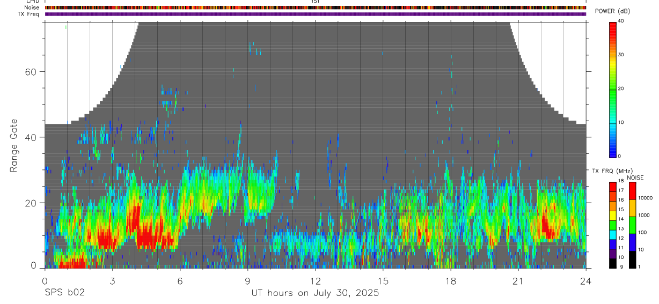The height and width of the screenshot is (304, 659).
Task: Click the 'UT hours on July 30, 2025' title
Action: click(x=315, y=293)
